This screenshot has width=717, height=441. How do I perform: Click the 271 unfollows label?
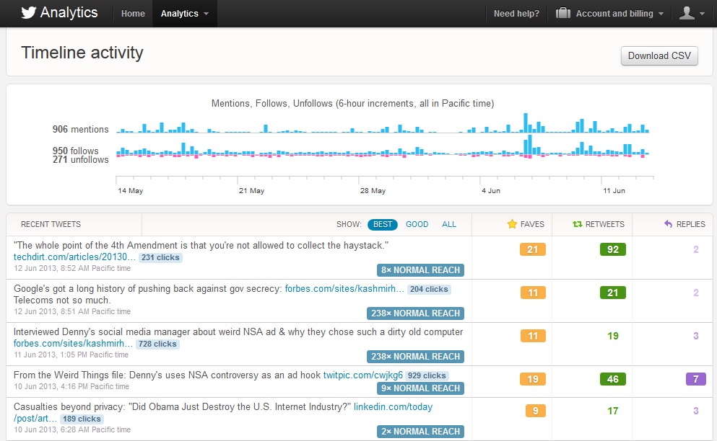click(80, 160)
